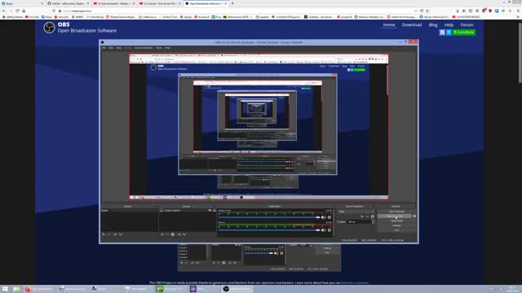522x293 pixels.
Task: Reload the page with the refresh icon
Action: pos(17,11)
